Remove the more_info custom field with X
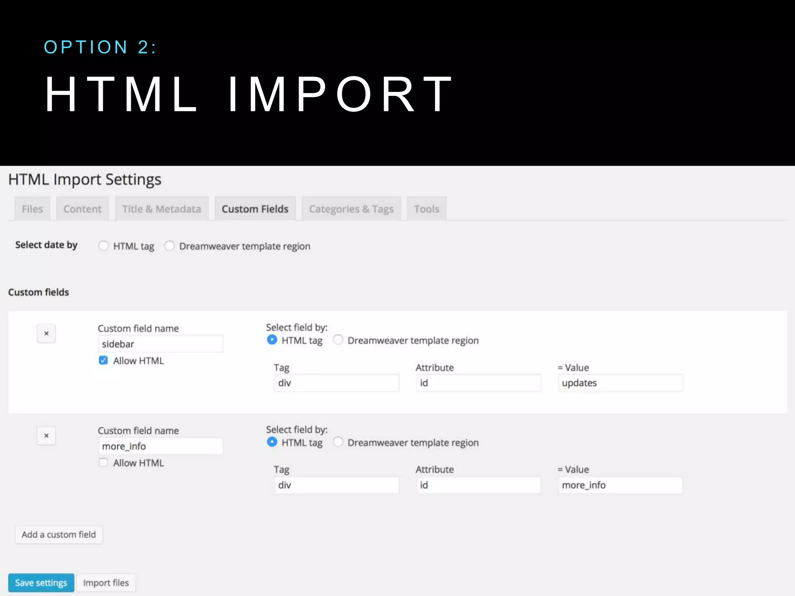The height and width of the screenshot is (596, 795). click(x=46, y=435)
